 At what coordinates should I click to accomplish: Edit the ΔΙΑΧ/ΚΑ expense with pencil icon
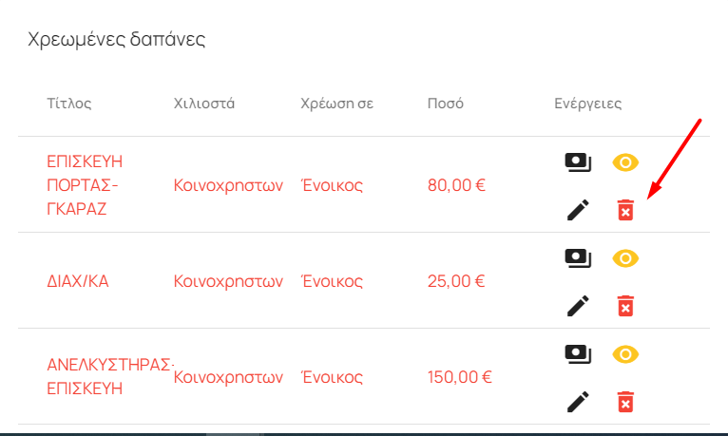(578, 306)
